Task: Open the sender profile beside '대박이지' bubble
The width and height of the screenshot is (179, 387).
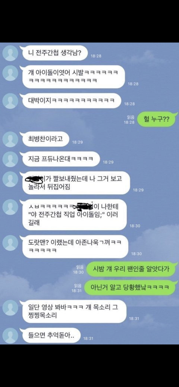Action: coord(10,101)
